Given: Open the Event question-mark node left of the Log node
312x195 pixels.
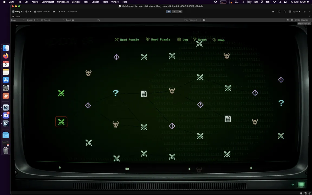Looking at the screenshot, I should [x=116, y=93].
